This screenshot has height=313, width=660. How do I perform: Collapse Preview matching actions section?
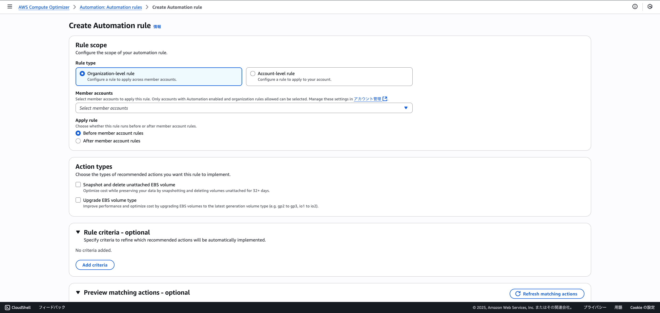pyautogui.click(x=78, y=292)
